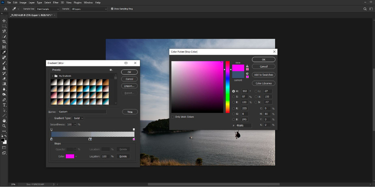
Task: Select the S (saturation) radio button
Action: (233, 97)
